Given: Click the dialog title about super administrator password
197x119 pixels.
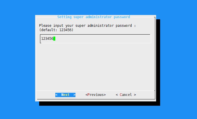Looking at the screenshot, I should (94, 17).
